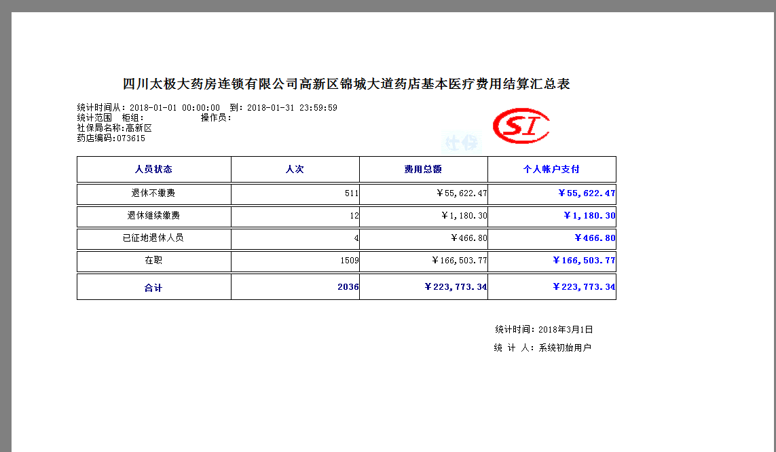Click the end time 2018-01-31 23:59:59

(x=292, y=107)
